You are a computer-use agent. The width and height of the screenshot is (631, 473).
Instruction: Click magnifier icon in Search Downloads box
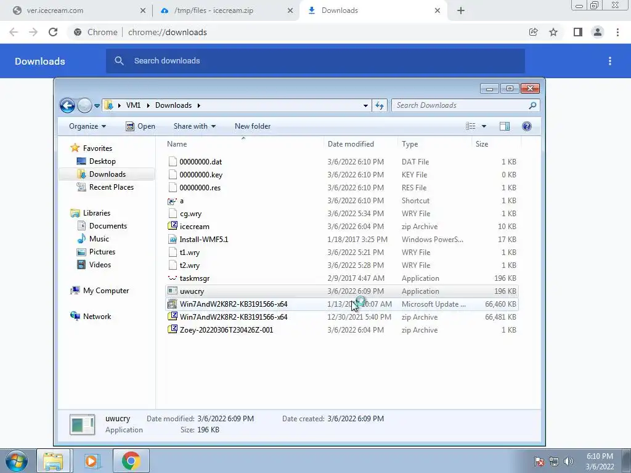(532, 105)
